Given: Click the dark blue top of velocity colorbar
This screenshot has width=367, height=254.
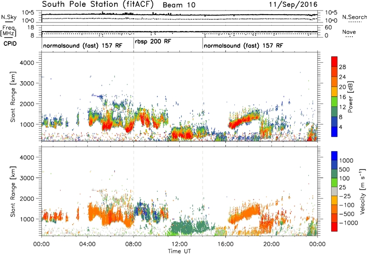Looking at the screenshot, I should coord(334,156).
